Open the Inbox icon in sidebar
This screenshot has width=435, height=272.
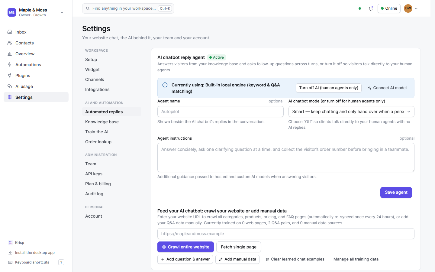[10, 32]
